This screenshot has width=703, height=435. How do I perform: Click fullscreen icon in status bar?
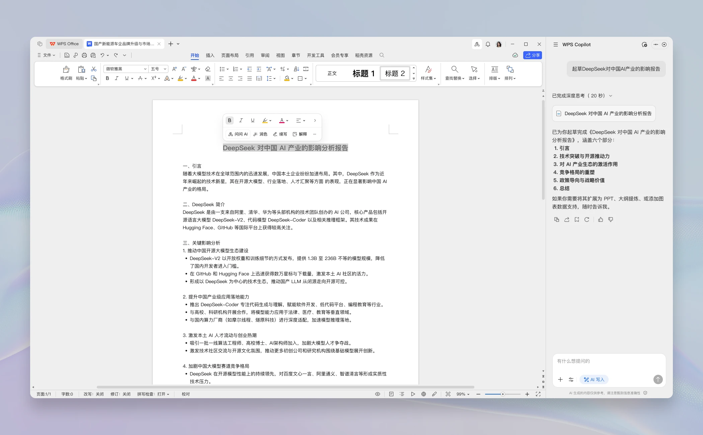[538, 394]
